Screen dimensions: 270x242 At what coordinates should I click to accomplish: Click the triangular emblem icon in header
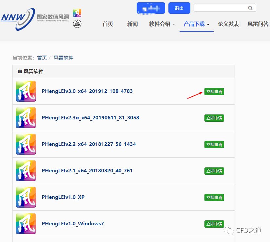point(77,24)
